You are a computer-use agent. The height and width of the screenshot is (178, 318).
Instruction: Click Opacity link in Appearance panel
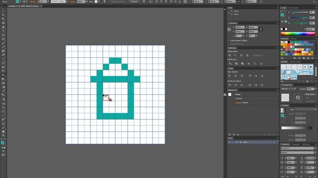[x=238, y=102]
